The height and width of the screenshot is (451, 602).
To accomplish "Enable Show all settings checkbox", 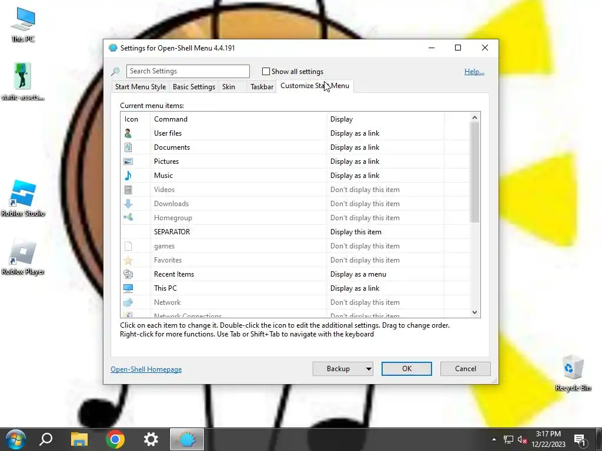I will coord(266,71).
